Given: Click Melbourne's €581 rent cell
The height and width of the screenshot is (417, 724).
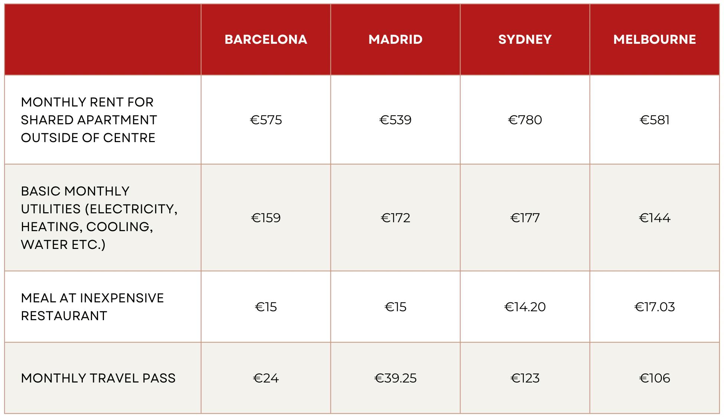Looking at the screenshot, I should coord(655,120).
